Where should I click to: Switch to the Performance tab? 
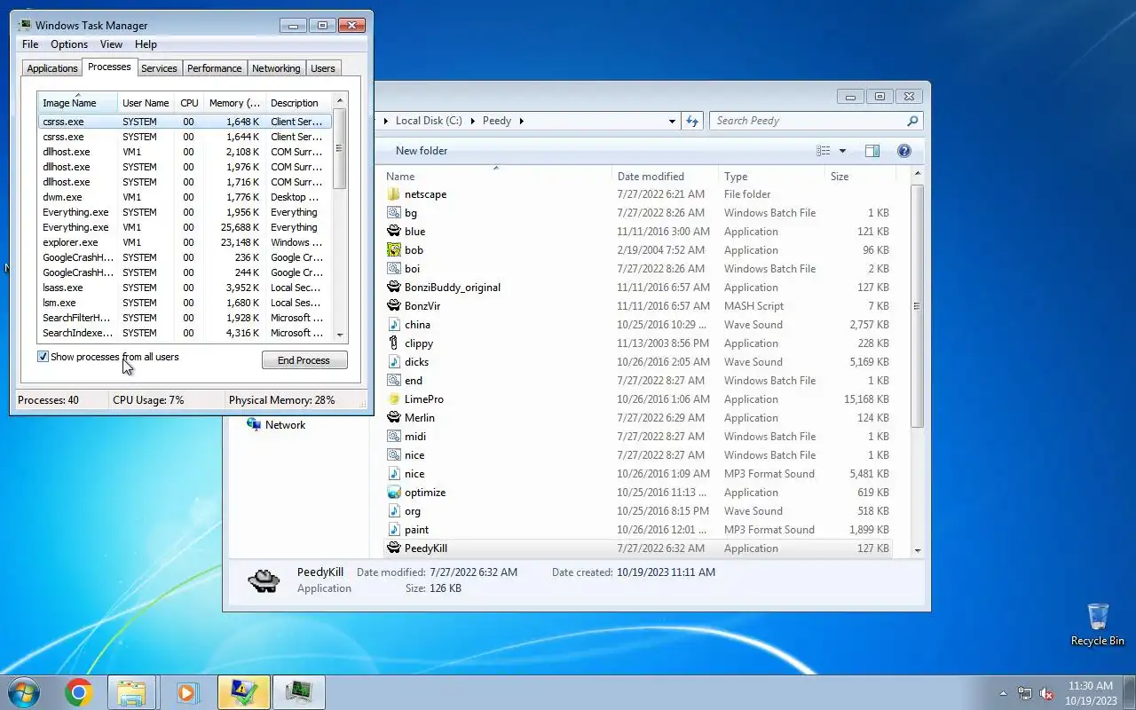tap(214, 68)
